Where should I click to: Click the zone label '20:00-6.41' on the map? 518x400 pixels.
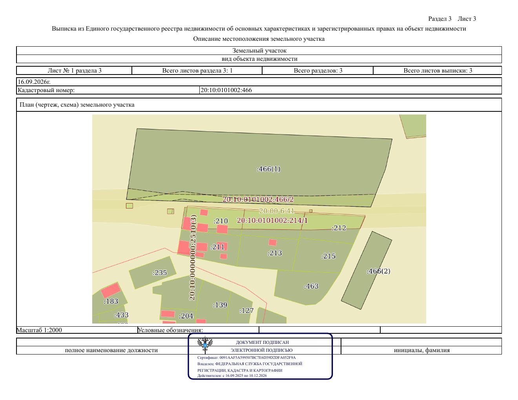pos(277,211)
